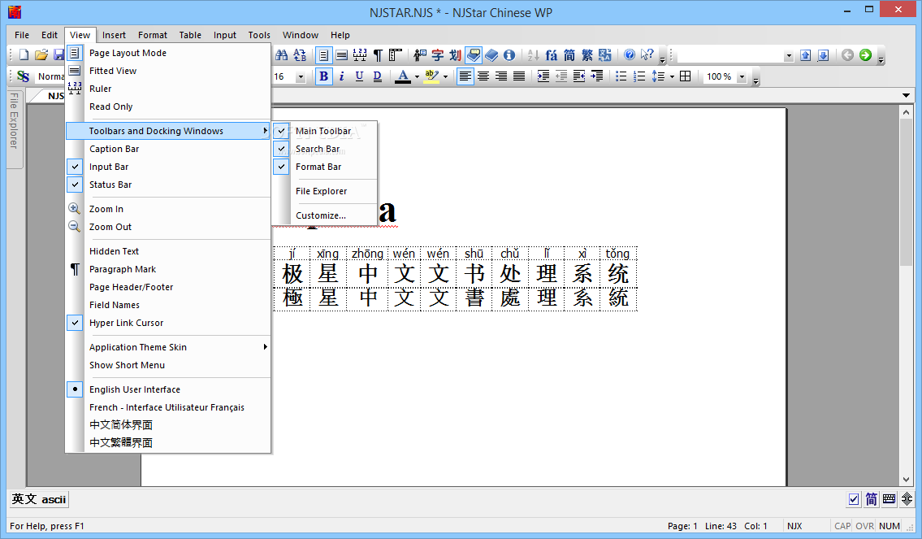Toggle double underline D button

(x=378, y=76)
